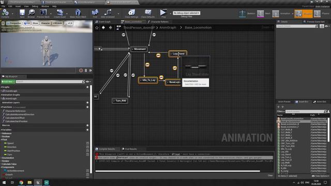Open the Filters dropdown in Asset Browser
331x186 pixels.
[281, 112]
